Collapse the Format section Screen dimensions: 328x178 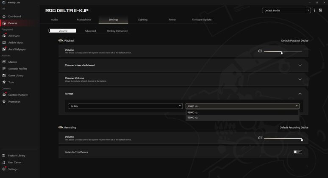(x=300, y=94)
